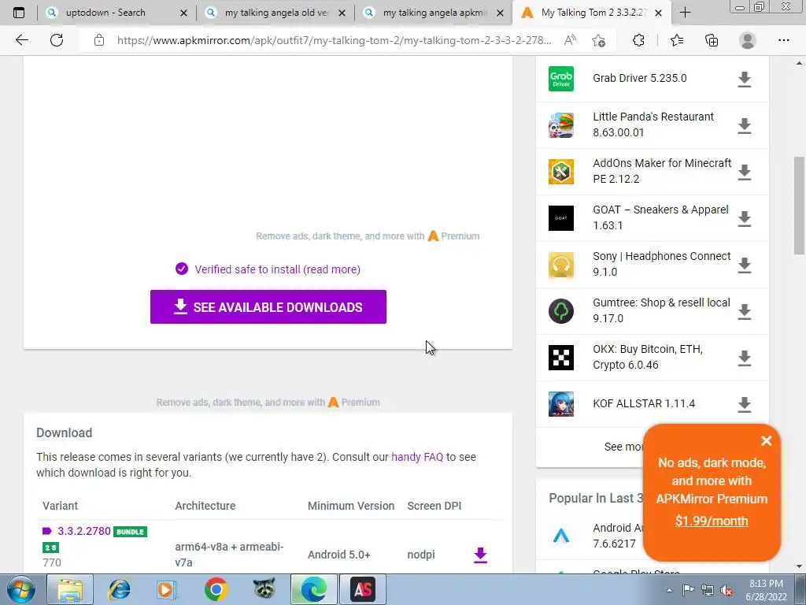Launch Internet Explorer from taskbar

point(120,589)
